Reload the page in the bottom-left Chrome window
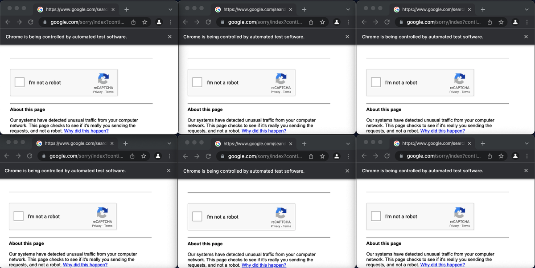 [30, 156]
